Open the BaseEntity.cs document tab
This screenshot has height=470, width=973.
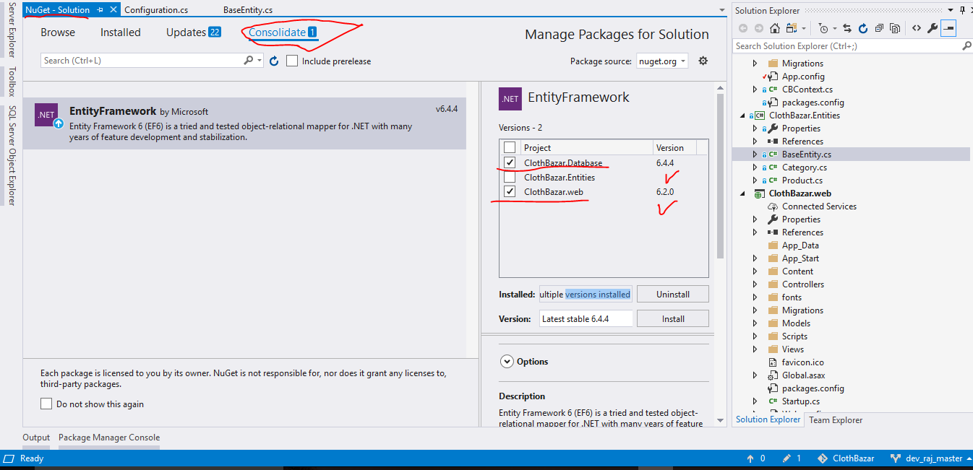[248, 10]
